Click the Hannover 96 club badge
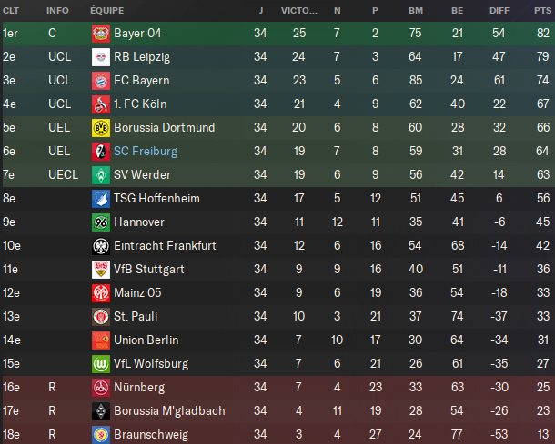Image resolution: width=555 pixels, height=444 pixels. (x=101, y=222)
